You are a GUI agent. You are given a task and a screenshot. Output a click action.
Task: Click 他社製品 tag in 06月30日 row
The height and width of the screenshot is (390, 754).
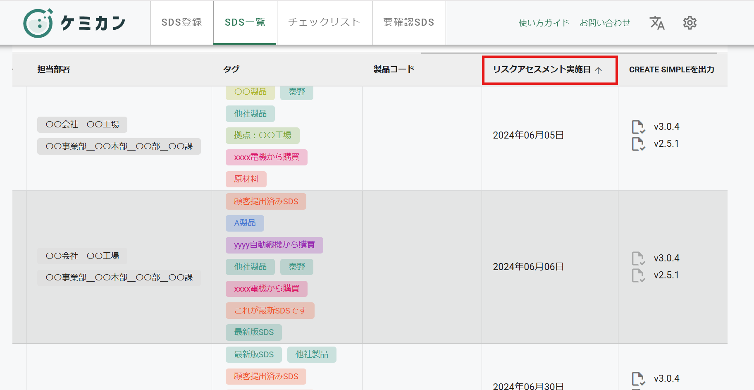(312, 355)
